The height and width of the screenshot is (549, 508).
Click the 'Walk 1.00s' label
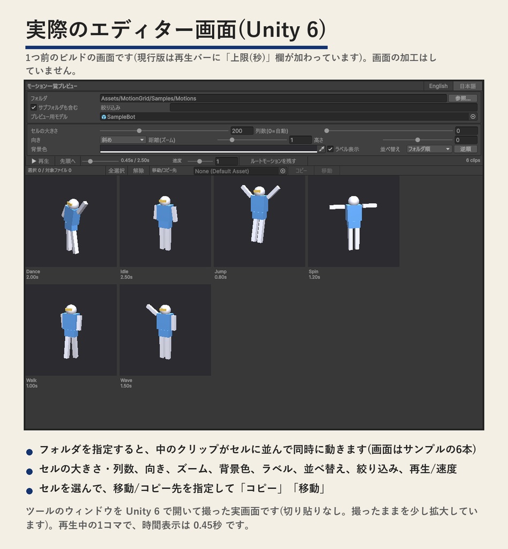32,383
